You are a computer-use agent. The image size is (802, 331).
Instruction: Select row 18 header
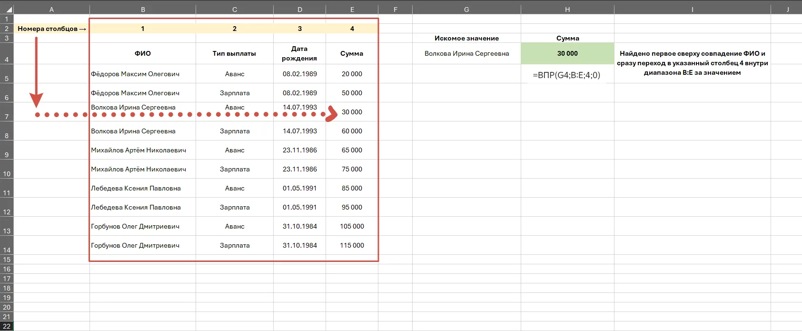click(7, 288)
